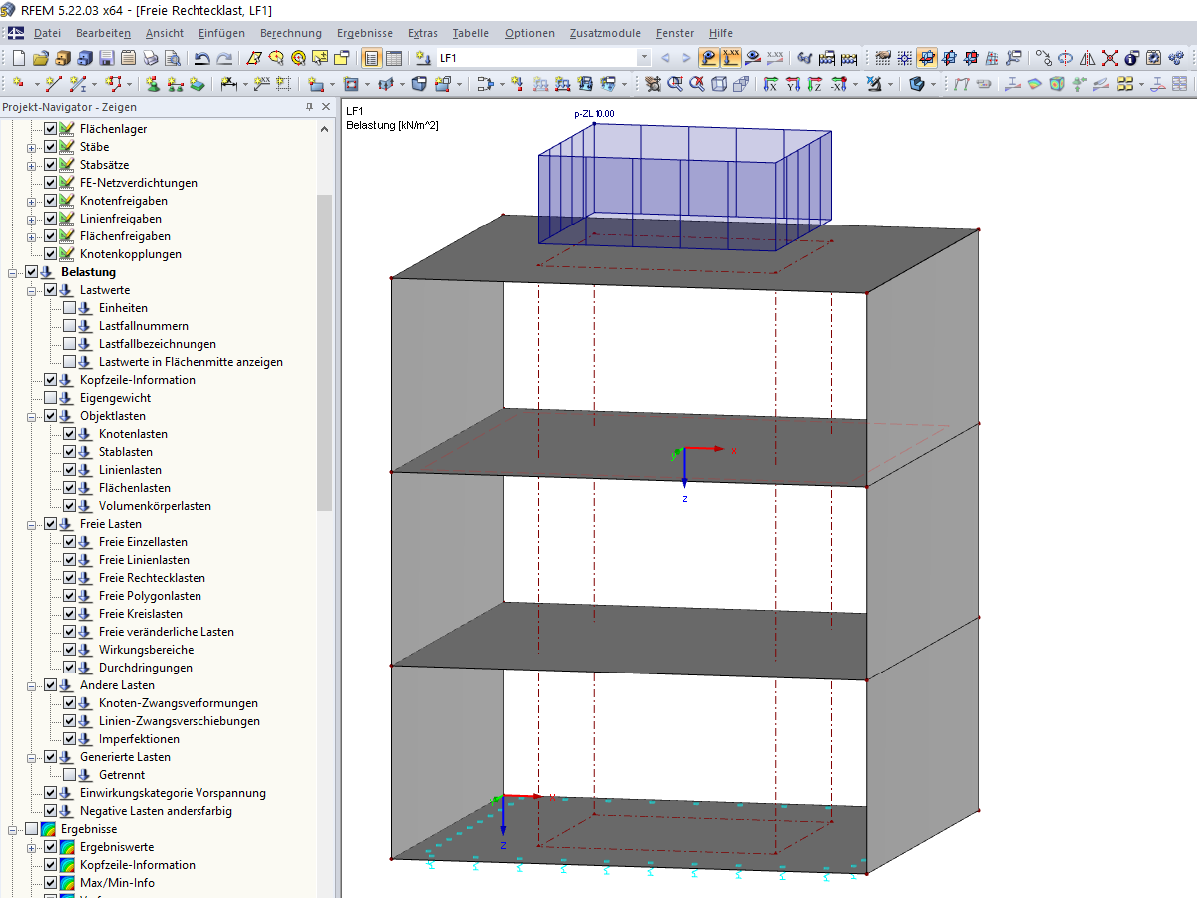The height and width of the screenshot is (898, 1197).
Task: Enable the Einheiten checkbox
Action: point(69,308)
